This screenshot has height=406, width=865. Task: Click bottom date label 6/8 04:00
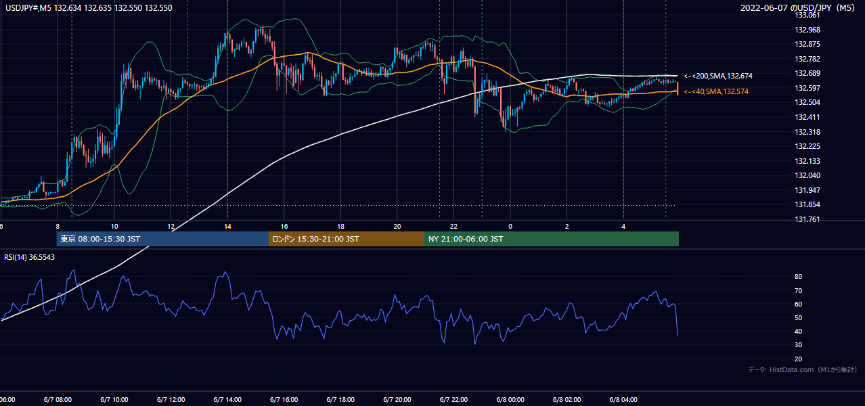click(x=623, y=399)
